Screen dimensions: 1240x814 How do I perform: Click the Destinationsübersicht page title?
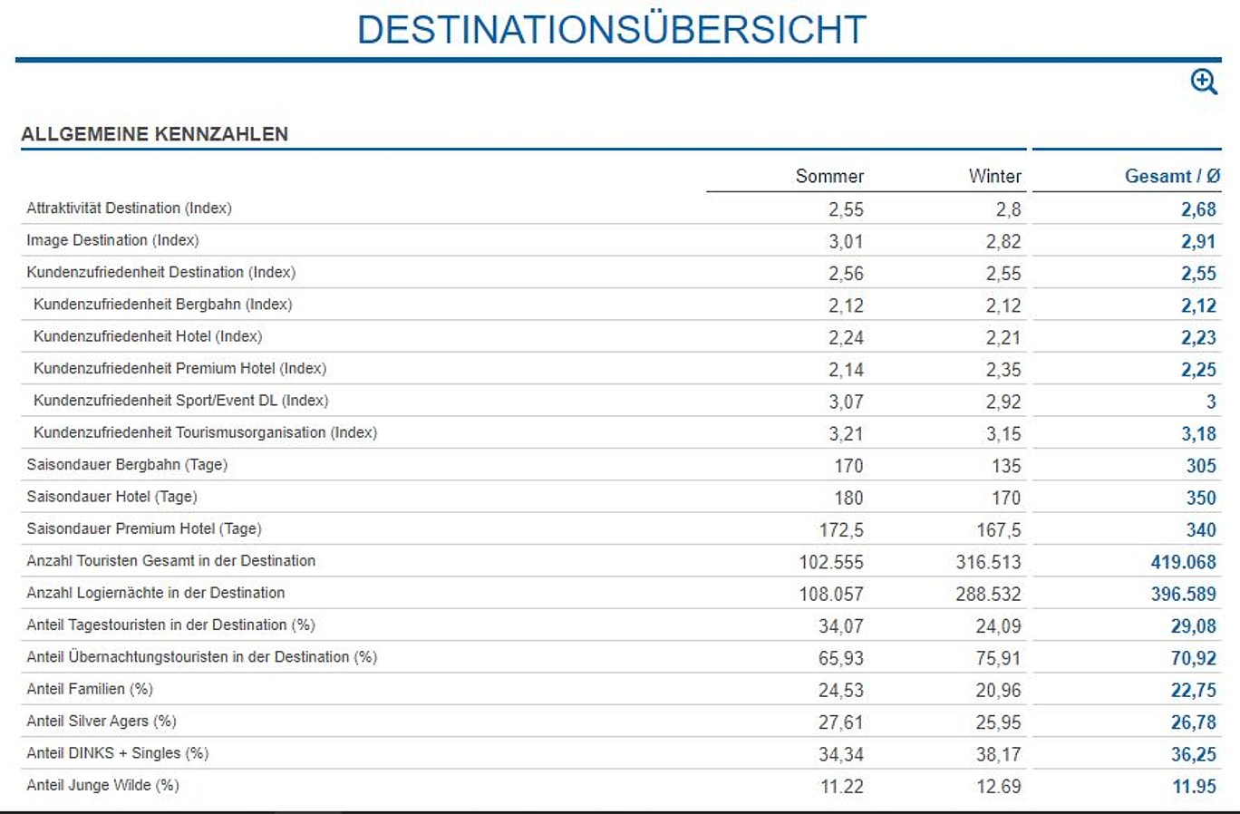pos(612,30)
